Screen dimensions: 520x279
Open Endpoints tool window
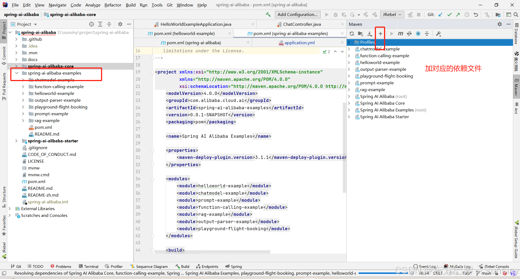pos(207,267)
